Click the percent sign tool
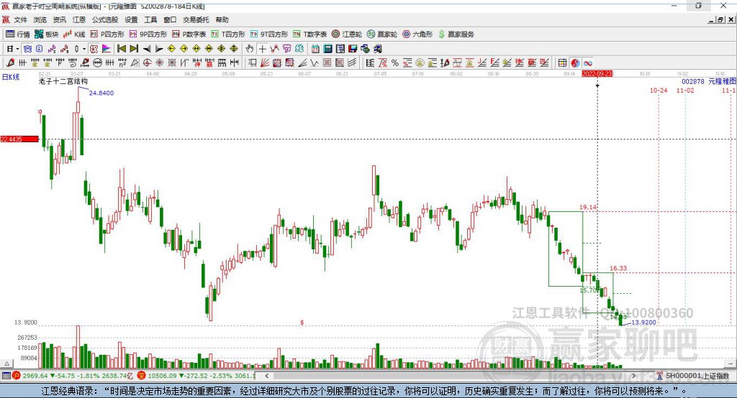Viewport: 737px width, 398px height. click(395, 63)
